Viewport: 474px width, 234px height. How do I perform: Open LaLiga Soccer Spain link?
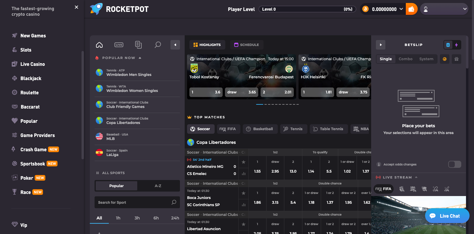click(x=137, y=153)
